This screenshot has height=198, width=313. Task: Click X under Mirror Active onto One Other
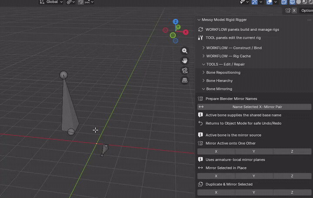[x=216, y=152]
